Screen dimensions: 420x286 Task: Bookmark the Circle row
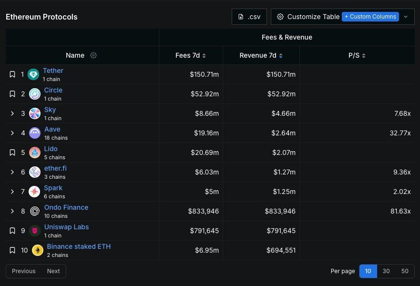pyautogui.click(x=12, y=94)
